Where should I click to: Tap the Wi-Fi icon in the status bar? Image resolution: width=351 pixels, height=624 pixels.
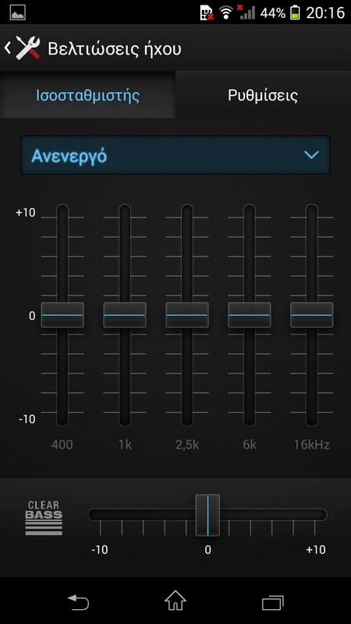(x=226, y=12)
